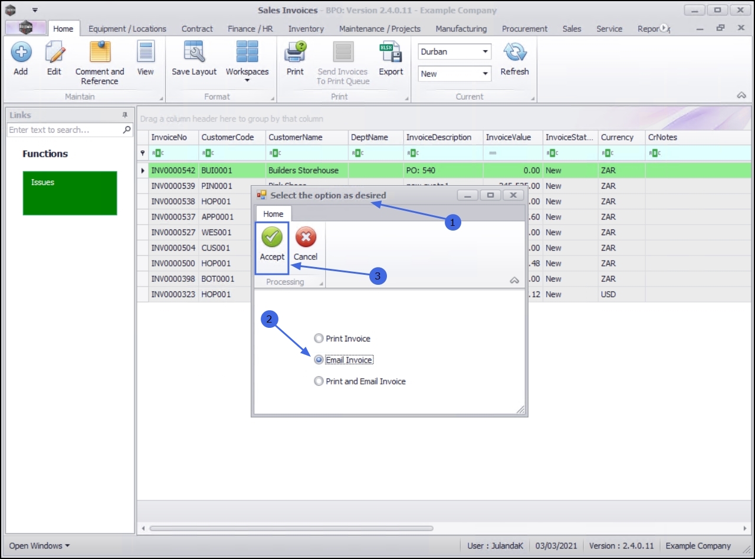Select invoice row INV0000542
This screenshot has width=755, height=559.
445,170
